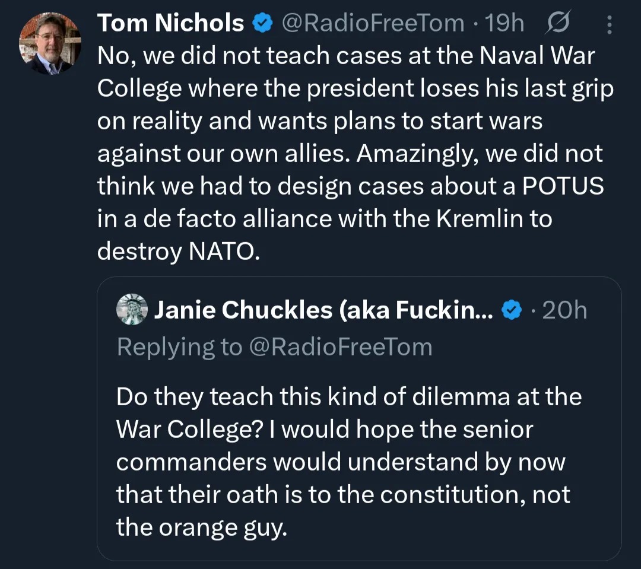The height and width of the screenshot is (569, 641).
Task: Click the 20h timestamp on the quoted tweet
Action: click(x=564, y=309)
